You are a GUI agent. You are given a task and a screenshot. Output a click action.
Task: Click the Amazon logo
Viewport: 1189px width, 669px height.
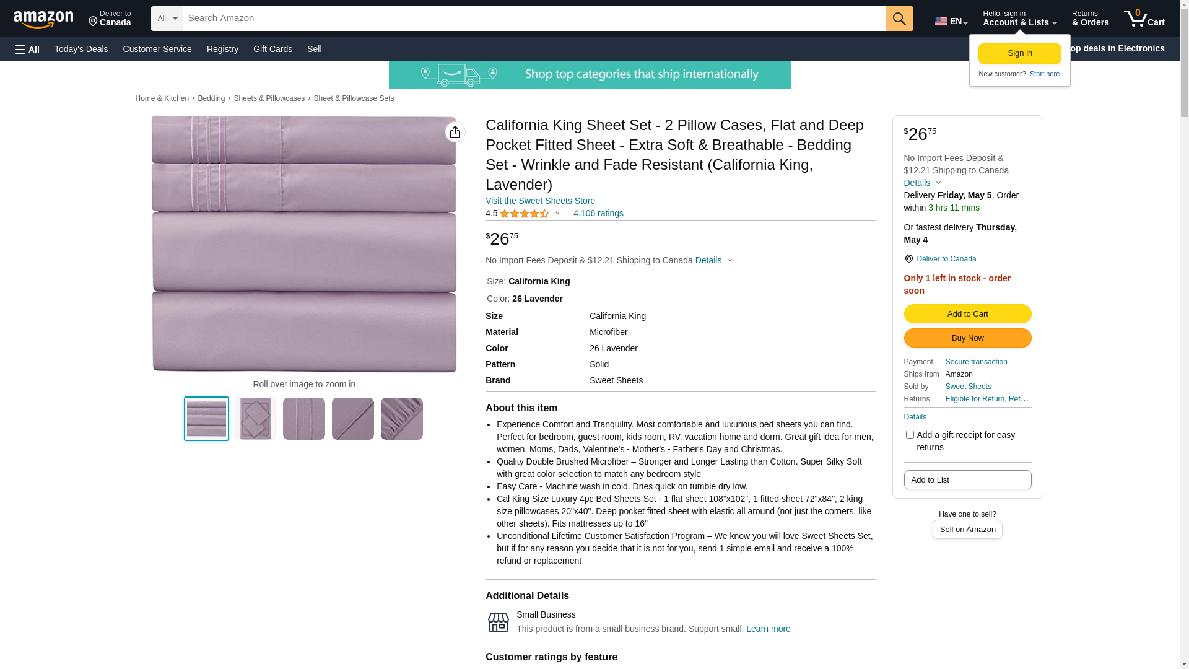point(43,19)
